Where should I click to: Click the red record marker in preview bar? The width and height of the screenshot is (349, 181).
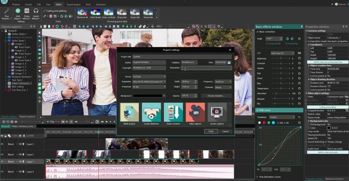click(x=59, y=122)
